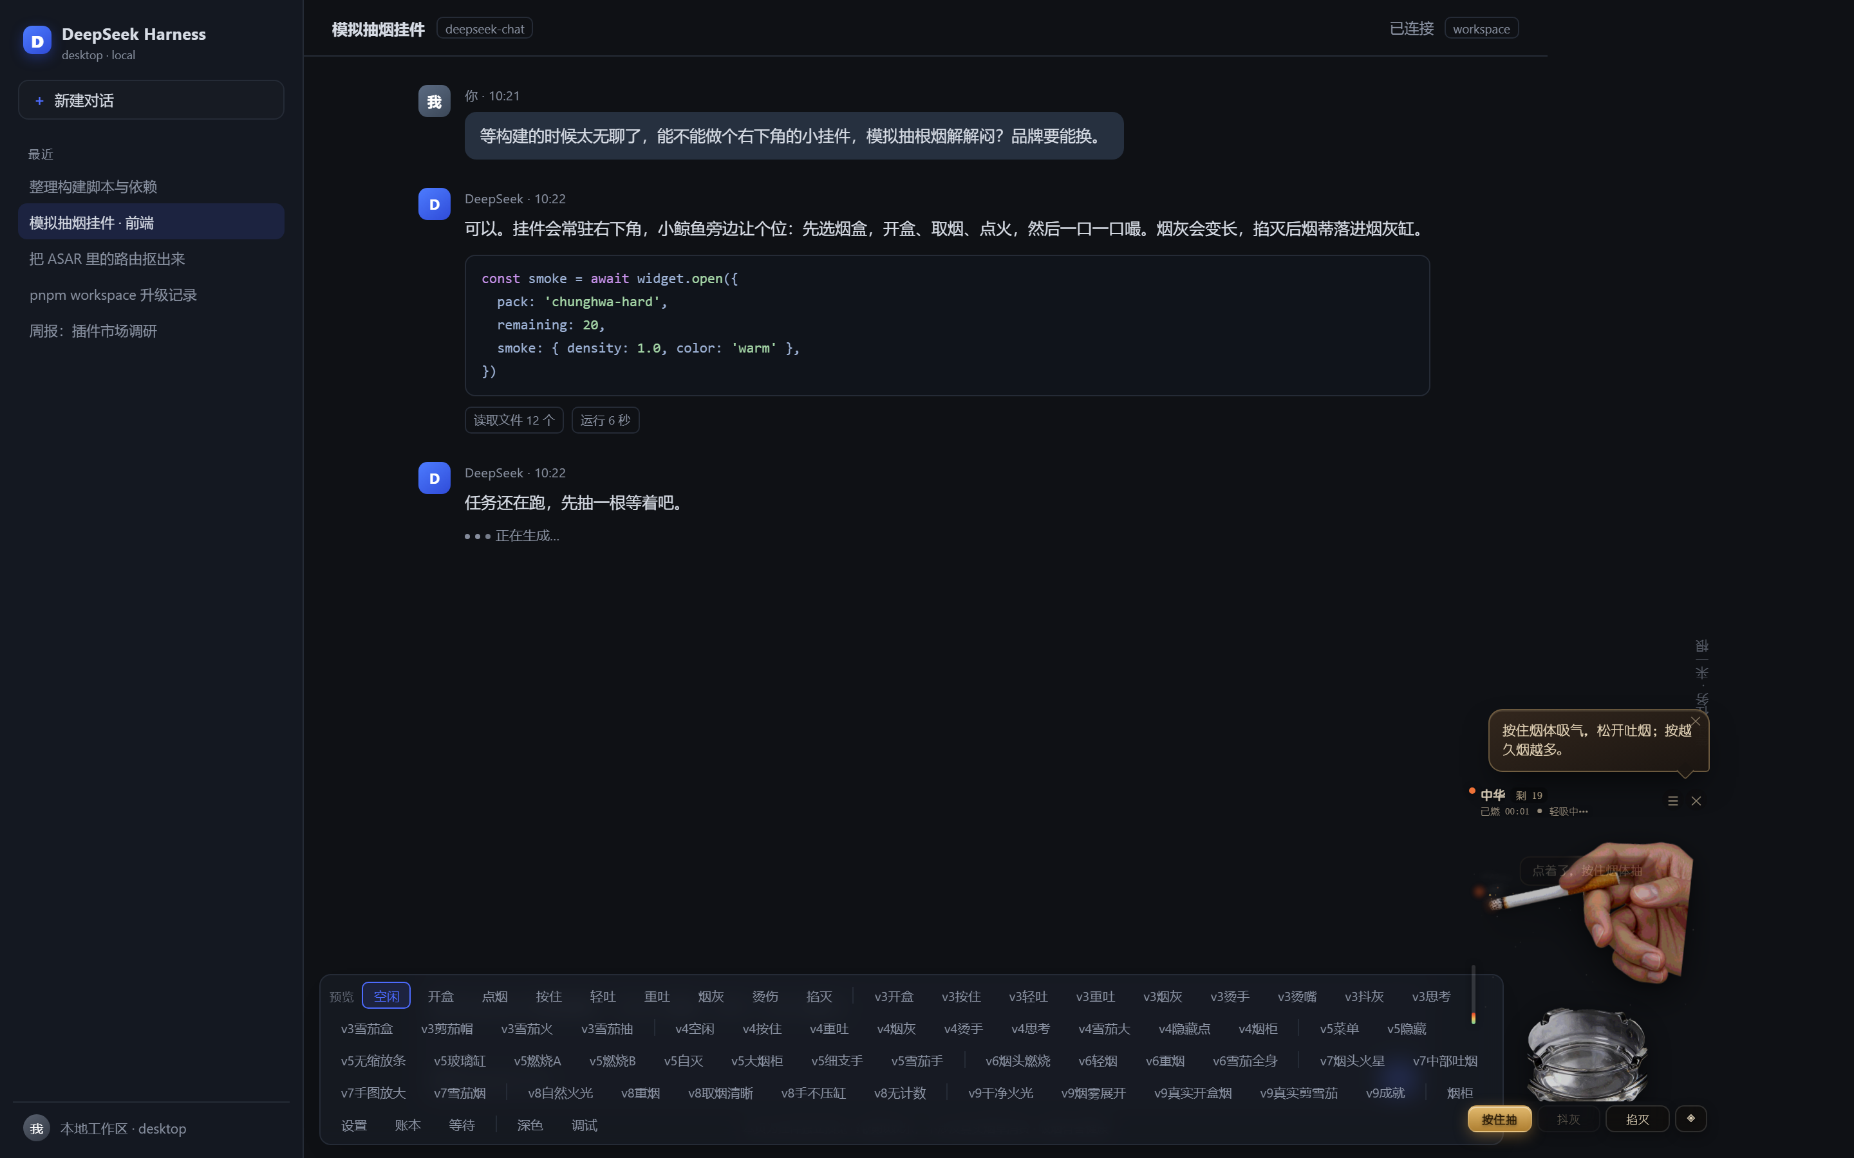This screenshot has height=1158, width=1854.
Task: Select the v9干净火光 preview chip
Action: (1000, 1092)
